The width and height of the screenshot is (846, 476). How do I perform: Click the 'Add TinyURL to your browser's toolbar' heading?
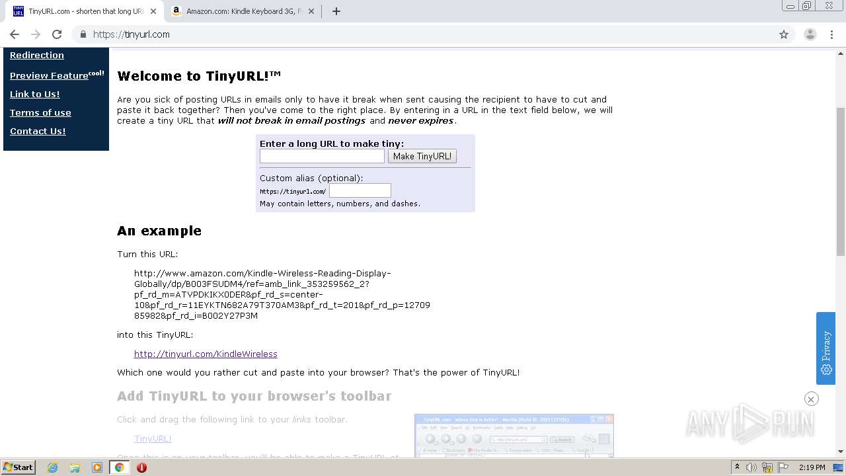click(x=254, y=396)
